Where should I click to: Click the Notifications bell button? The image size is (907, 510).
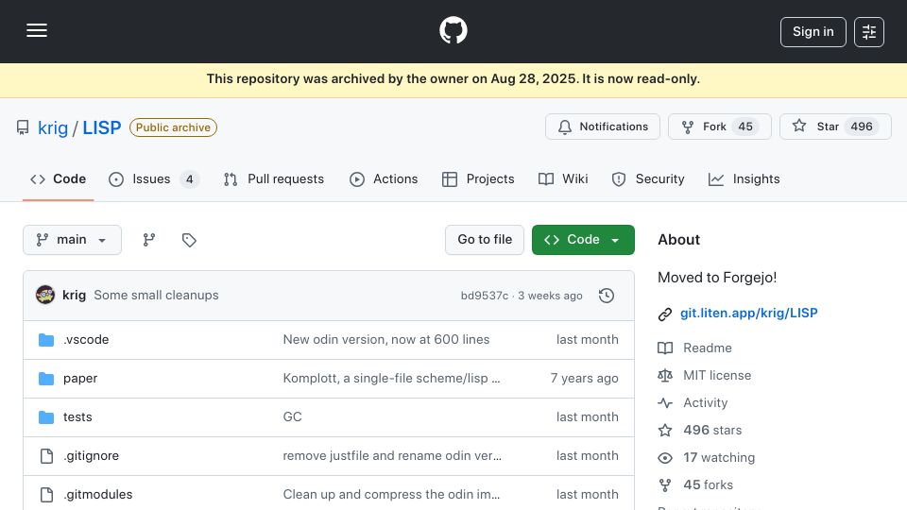(x=602, y=127)
